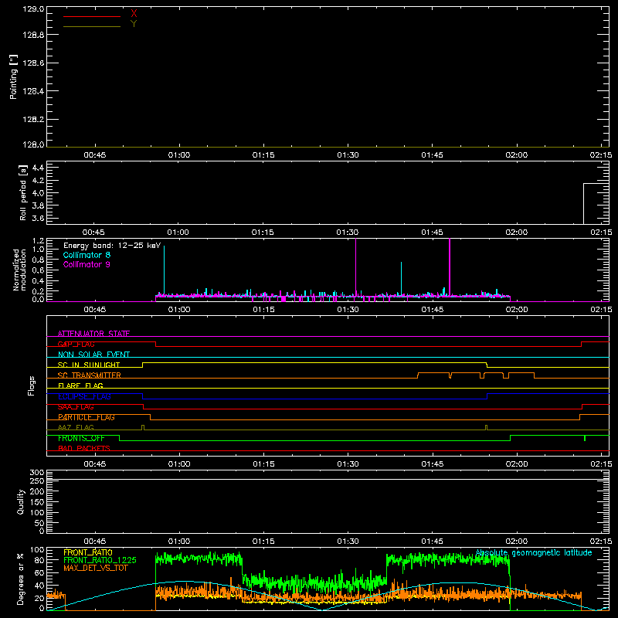Image resolution: width=618 pixels, height=618 pixels.
Task: Click the 'Absolute geomagnetic latitude' label
Action: point(534,552)
